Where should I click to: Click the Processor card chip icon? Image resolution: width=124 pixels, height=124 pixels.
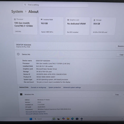[x=15, y=19]
